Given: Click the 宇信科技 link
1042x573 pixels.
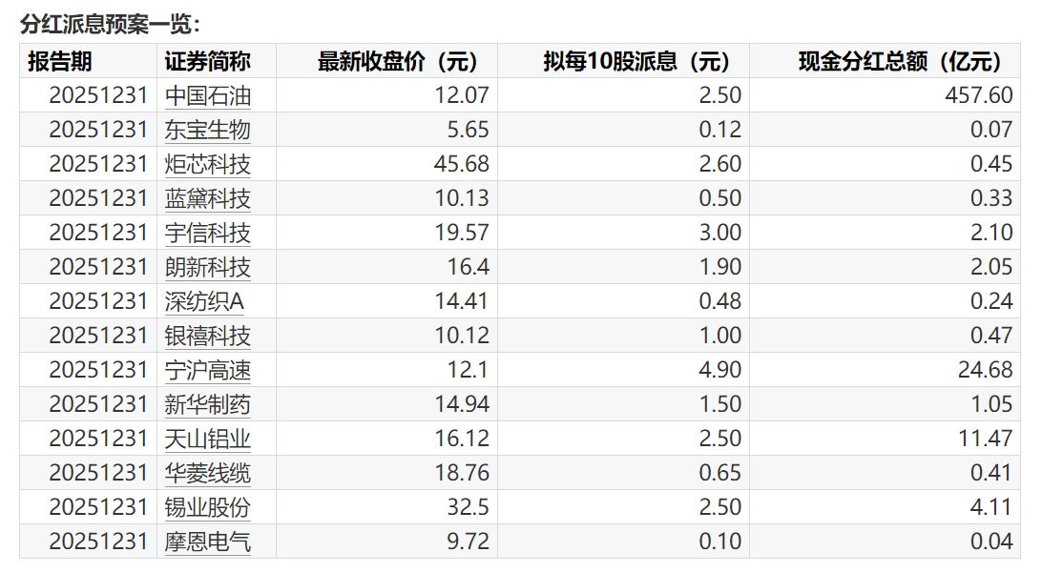Looking at the screenshot, I should 207,233.
